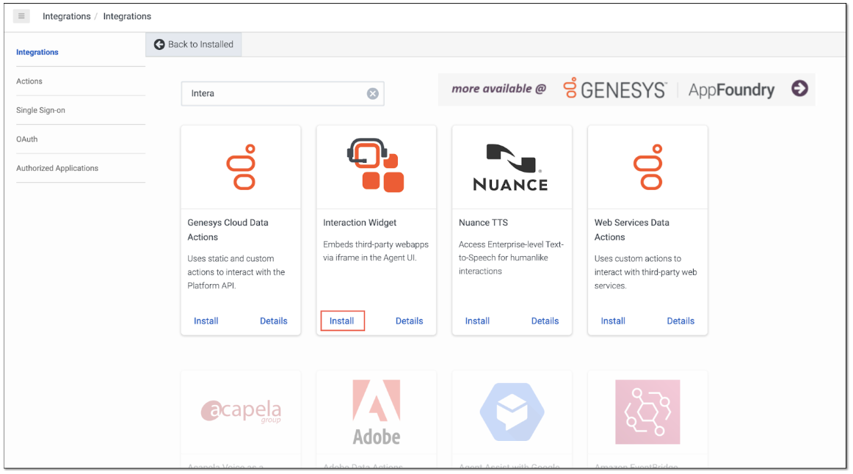Screen dimensions: 853x474
Task: Open Single Sign-on in sidebar
Action: [x=41, y=110]
